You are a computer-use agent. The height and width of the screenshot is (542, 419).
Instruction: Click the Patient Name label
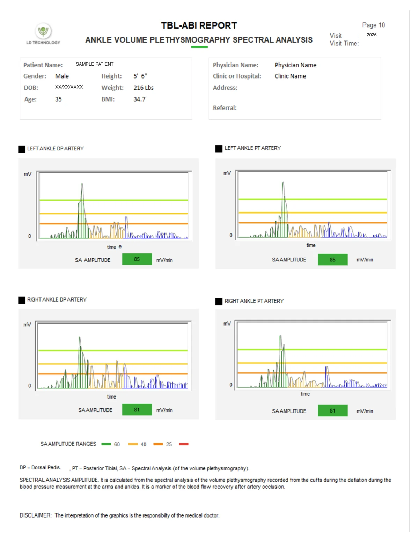point(43,65)
